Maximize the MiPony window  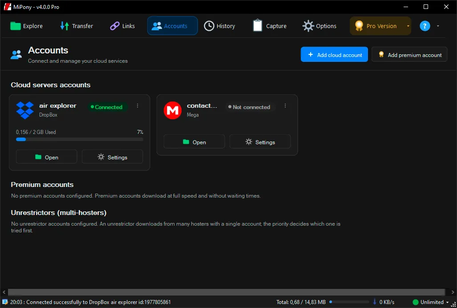coord(426,7)
